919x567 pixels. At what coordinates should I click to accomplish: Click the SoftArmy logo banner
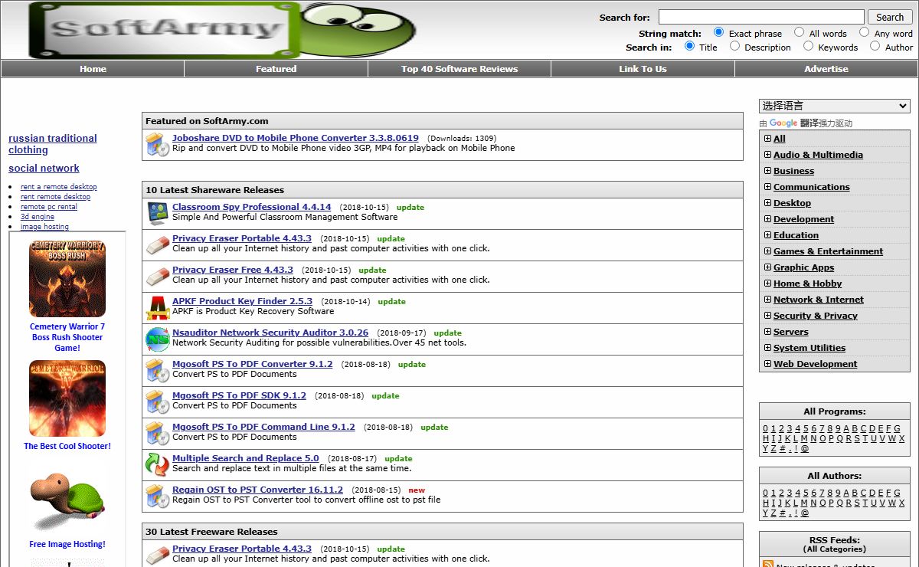(x=223, y=30)
